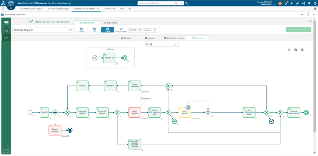Screen dimensions: 318x156
Task: Click the pan/move diagram icon
Action: (289, 50)
